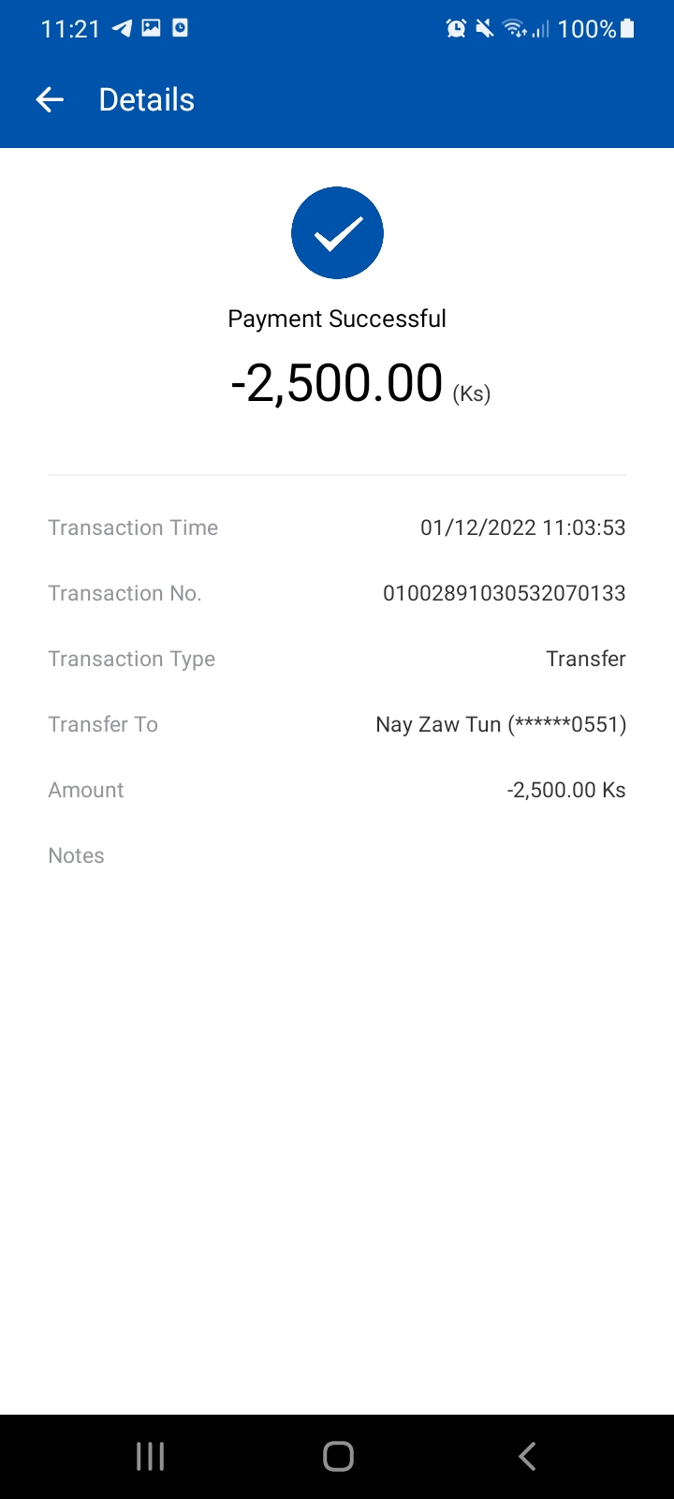Tap the gallery image icon in status bar
Viewport: 674px width, 1499px height.
[x=151, y=28]
